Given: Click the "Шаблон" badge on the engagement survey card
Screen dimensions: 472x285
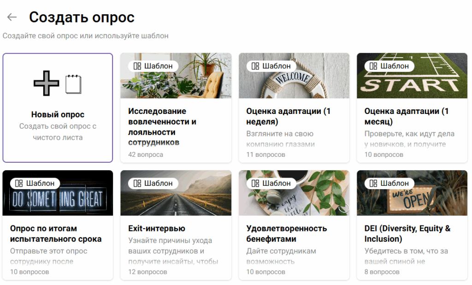Looking at the screenshot, I should point(153,66).
